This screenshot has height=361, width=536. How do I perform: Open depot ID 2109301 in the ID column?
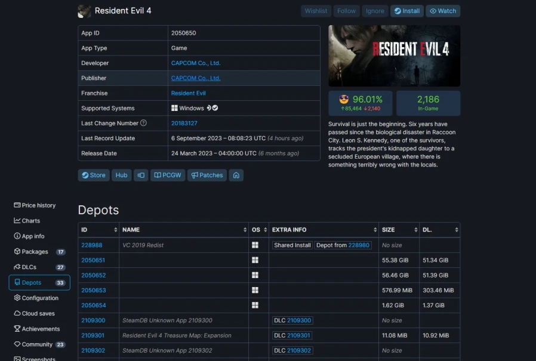coord(93,335)
